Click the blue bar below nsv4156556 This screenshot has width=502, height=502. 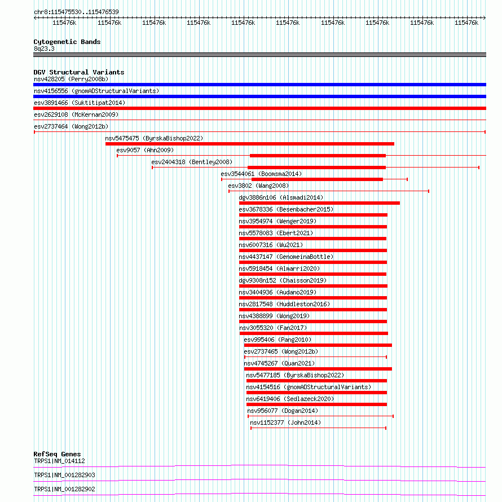coord(259,96)
